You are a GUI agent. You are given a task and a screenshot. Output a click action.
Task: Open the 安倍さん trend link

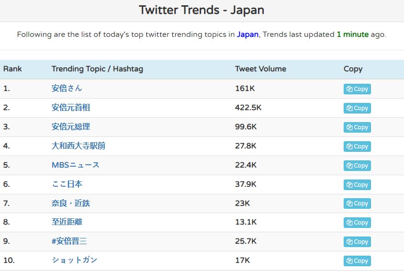(x=67, y=89)
